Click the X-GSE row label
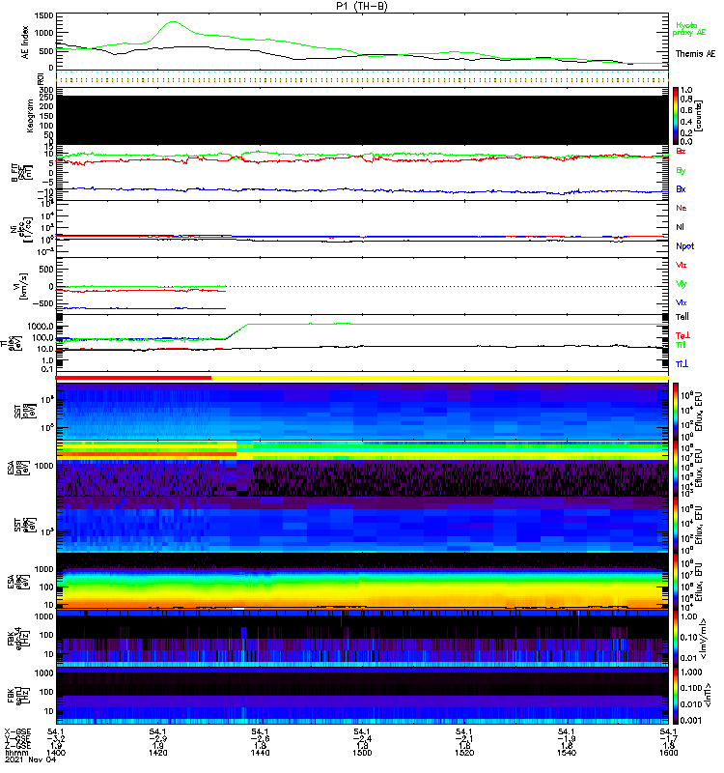Image resolution: width=724 pixels, height=773 pixels. pos(17,731)
